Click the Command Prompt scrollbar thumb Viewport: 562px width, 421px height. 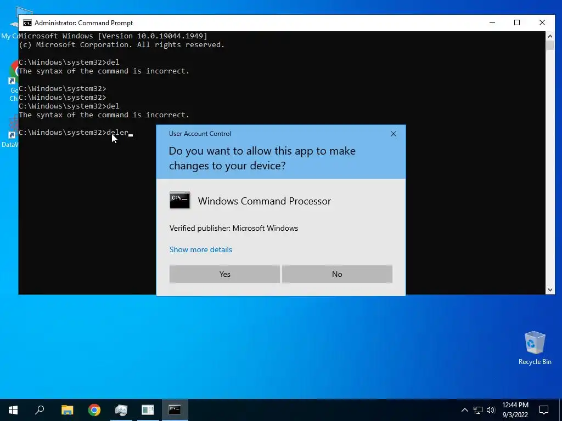[550, 45]
